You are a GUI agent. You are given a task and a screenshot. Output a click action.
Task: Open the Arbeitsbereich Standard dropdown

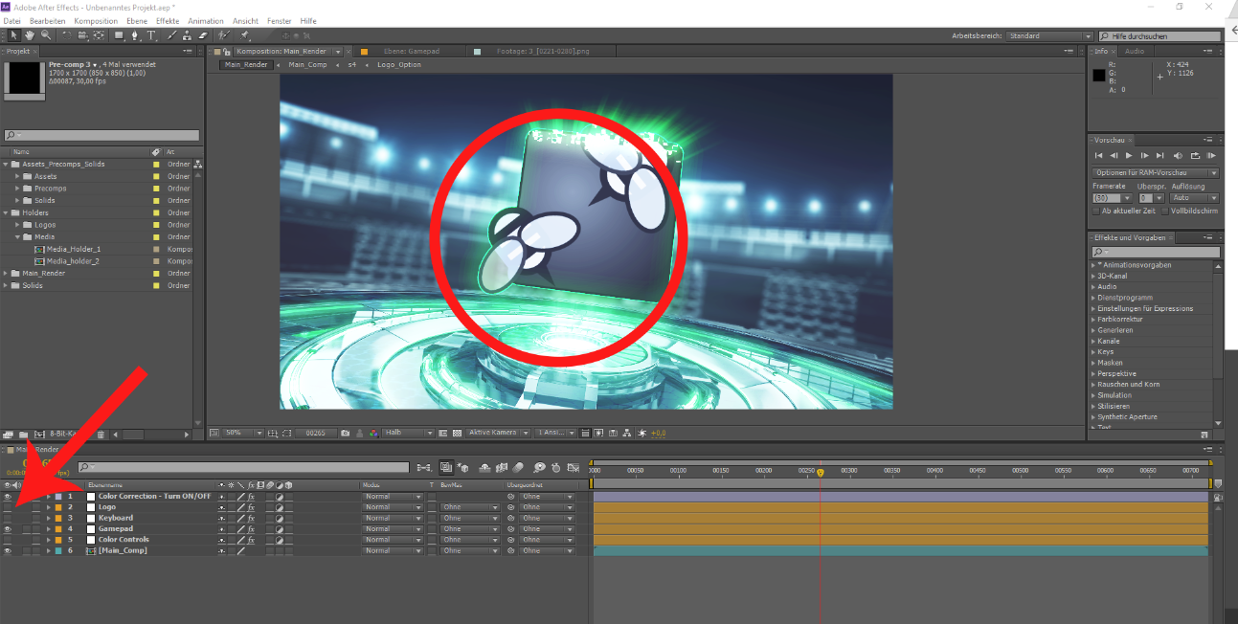coord(1050,35)
